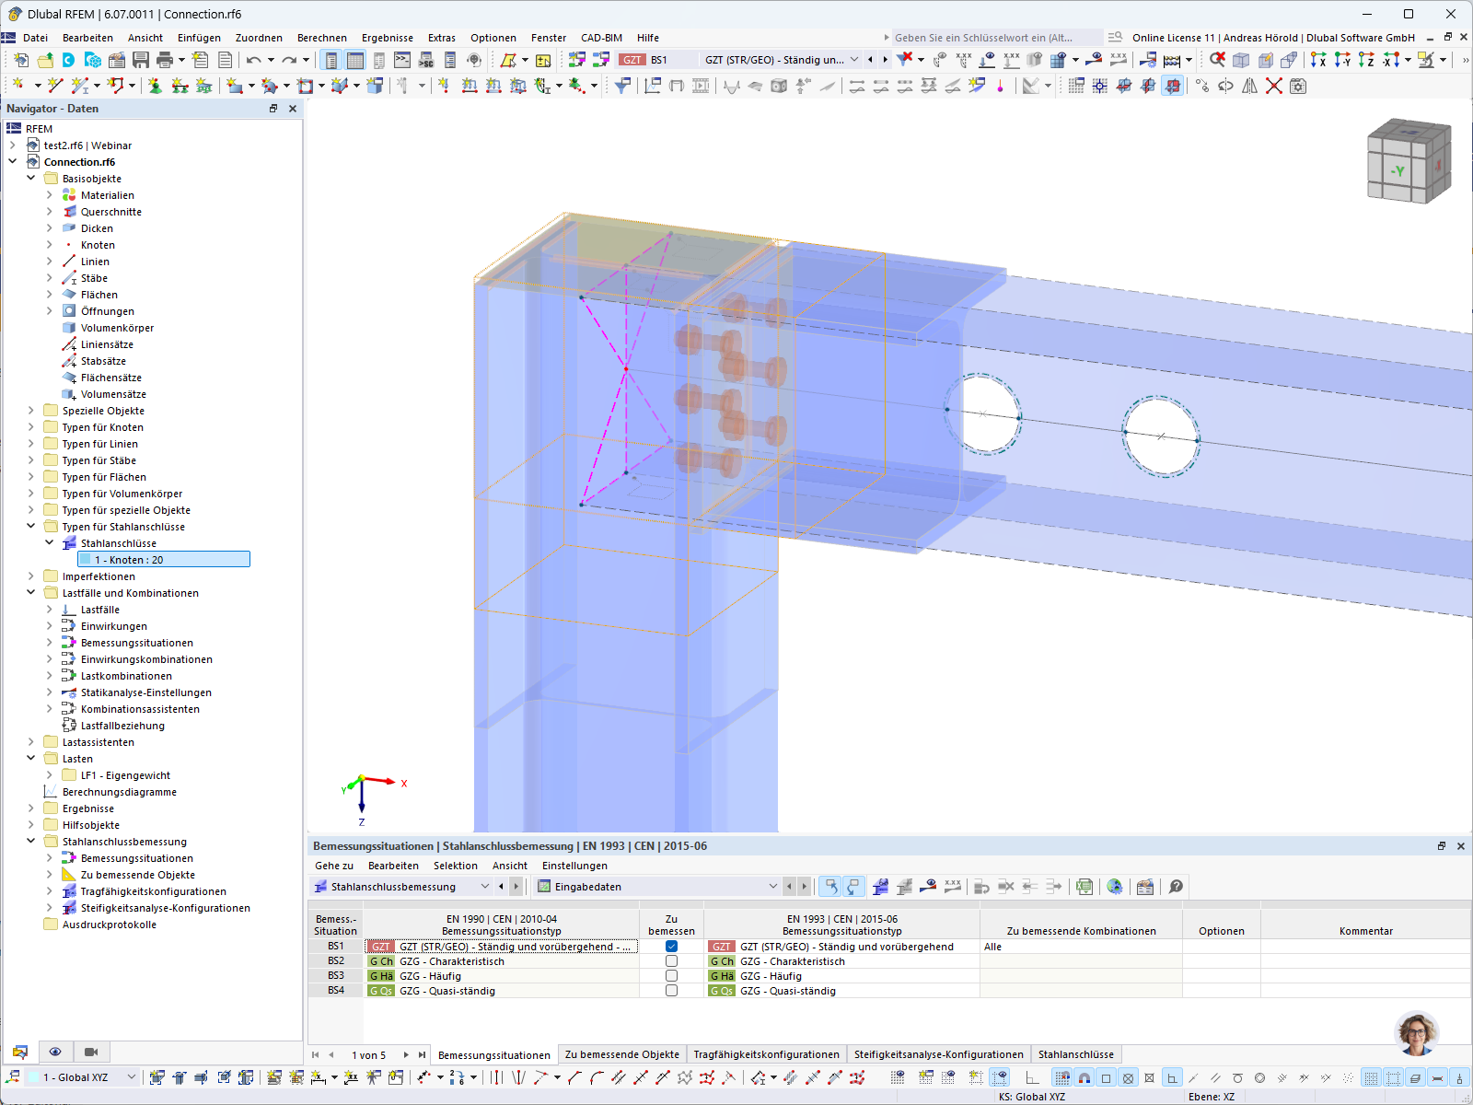Toggle the first selection sync button in table toolbar
Viewport: 1473px width, 1105px height.
(x=830, y=887)
